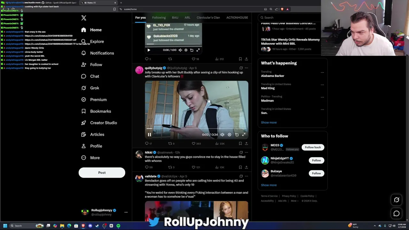
Task: Switch to the ARL tab
Action: tap(188, 18)
